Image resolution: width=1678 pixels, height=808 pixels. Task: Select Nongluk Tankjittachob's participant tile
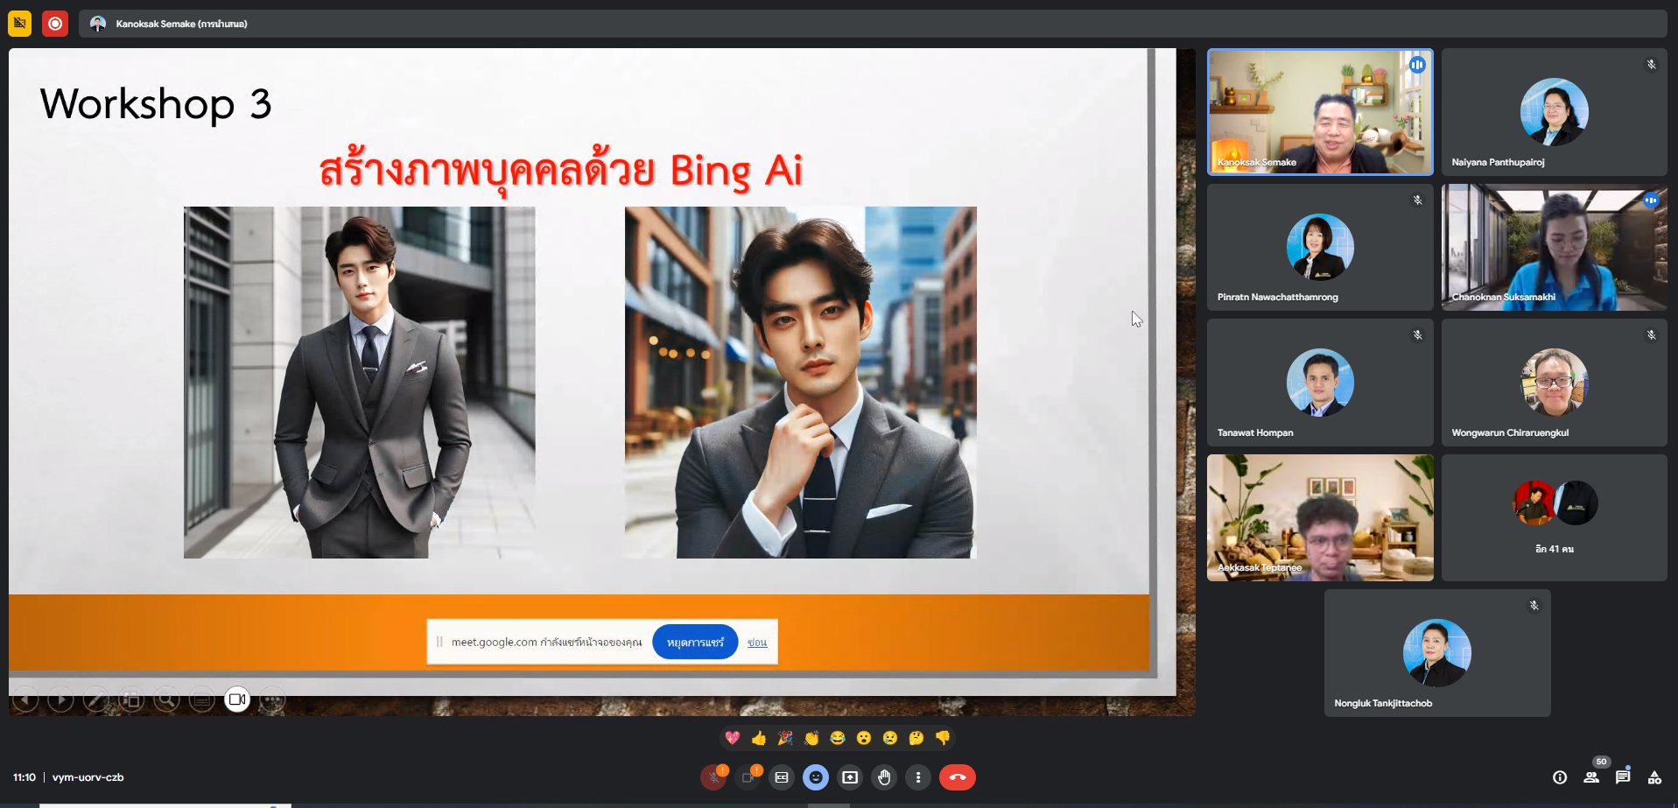(x=1437, y=653)
